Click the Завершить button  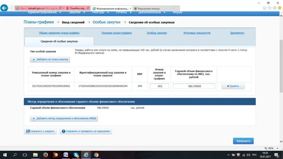click(243, 141)
